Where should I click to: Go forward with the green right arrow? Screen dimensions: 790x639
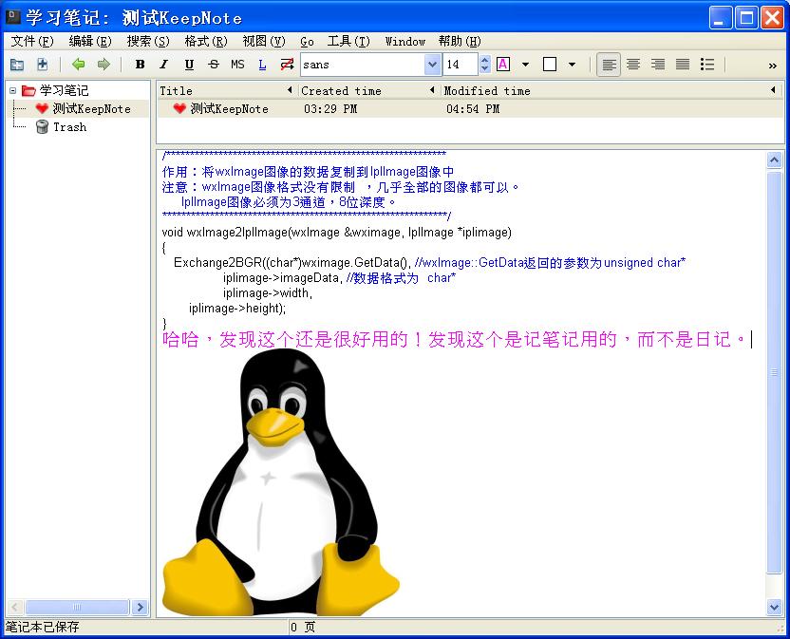pos(103,64)
